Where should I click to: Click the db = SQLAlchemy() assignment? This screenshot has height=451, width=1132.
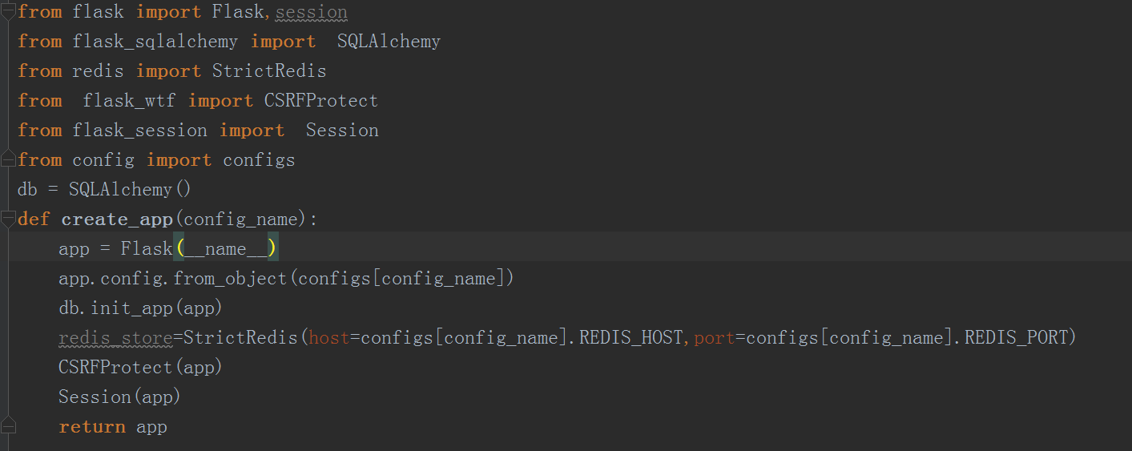(104, 190)
